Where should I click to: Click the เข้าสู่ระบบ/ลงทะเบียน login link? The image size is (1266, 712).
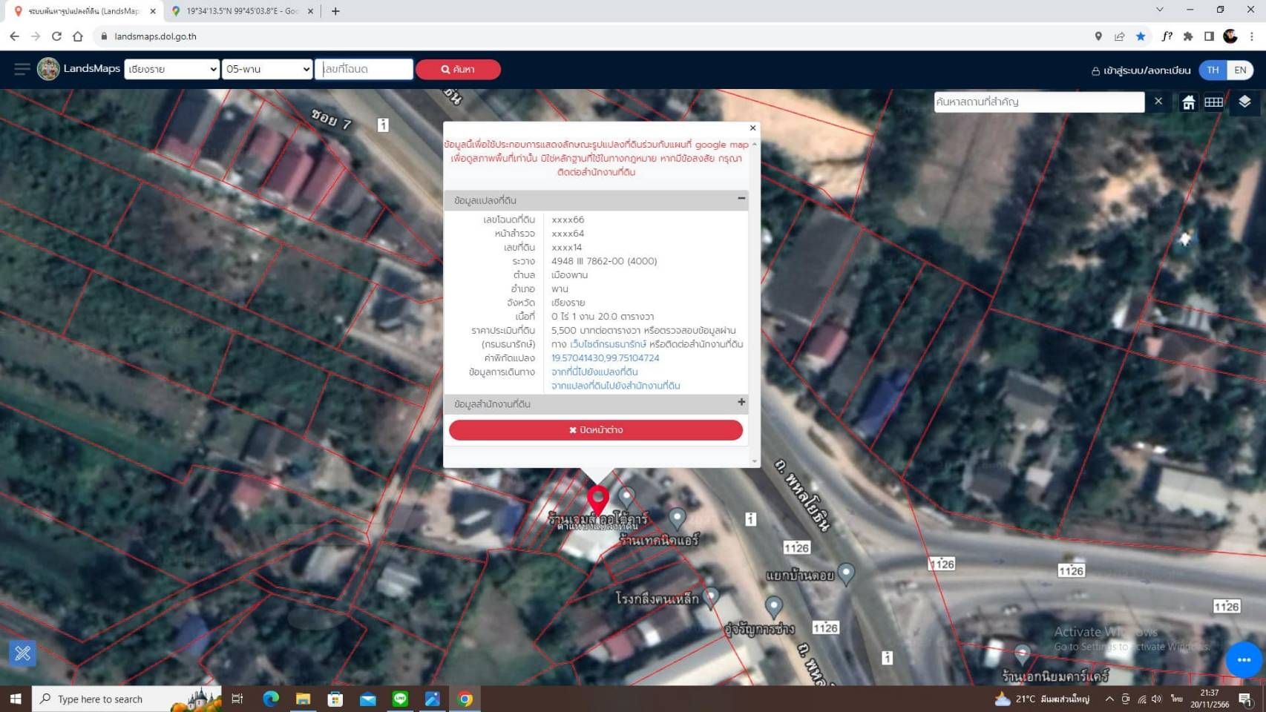(1140, 70)
